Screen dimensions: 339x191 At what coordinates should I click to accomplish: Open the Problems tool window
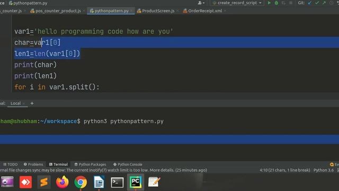tap(33, 164)
